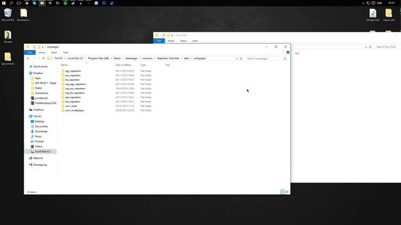Open Home ribbon tab in campaigns window
Viewport: 401px width, 225px height.
(x=42, y=52)
